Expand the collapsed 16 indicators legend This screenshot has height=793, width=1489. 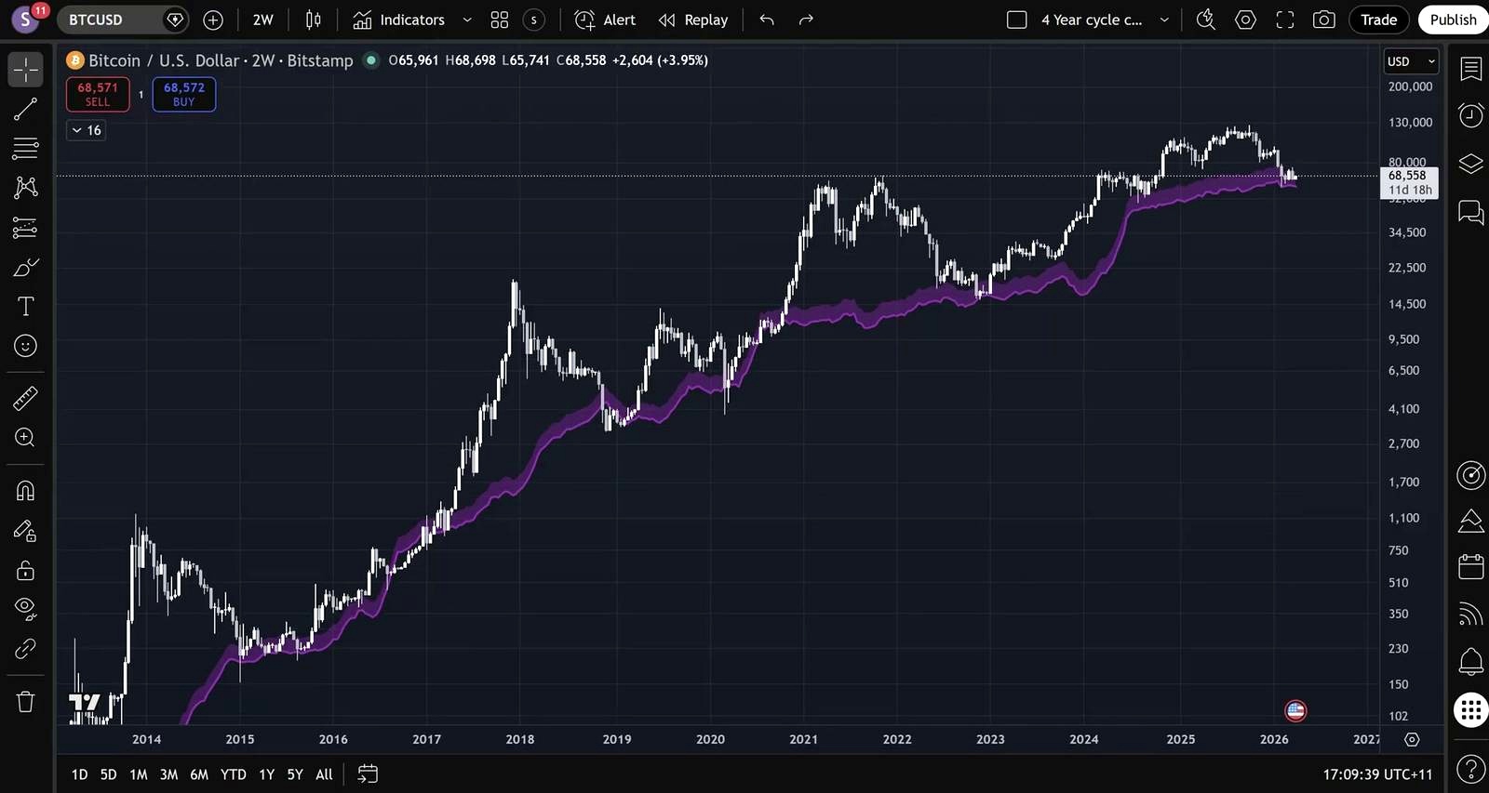click(x=86, y=130)
